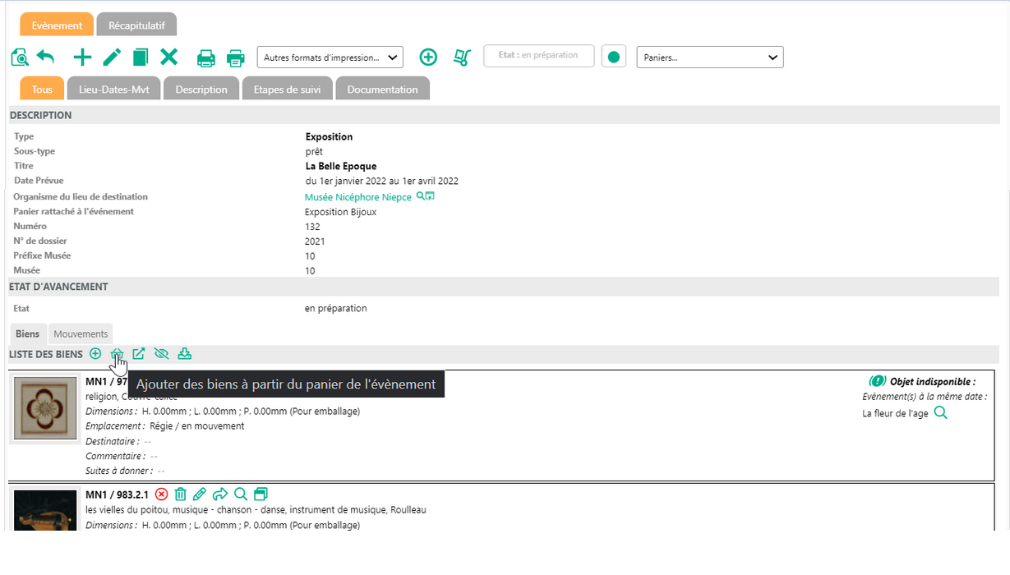Toggle the crossed-eye visibility icon in goods list
The image size is (1010, 575).
pos(161,354)
